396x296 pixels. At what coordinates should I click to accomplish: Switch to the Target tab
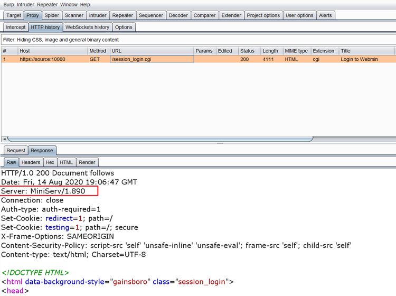pos(14,15)
